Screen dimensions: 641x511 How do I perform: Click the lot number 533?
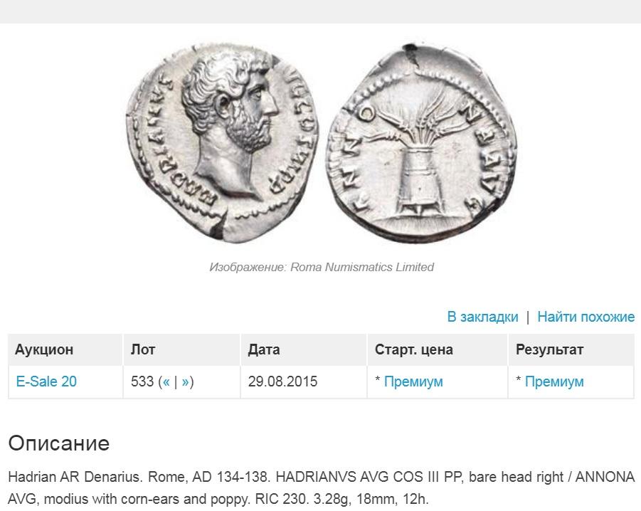click(x=142, y=381)
